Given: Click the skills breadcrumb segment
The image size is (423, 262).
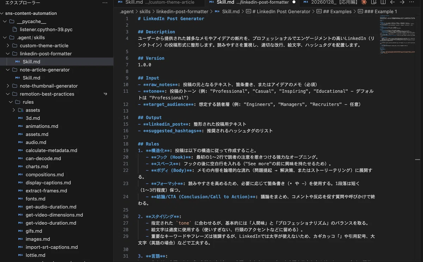Looking at the screenshot, I should coord(145,12).
